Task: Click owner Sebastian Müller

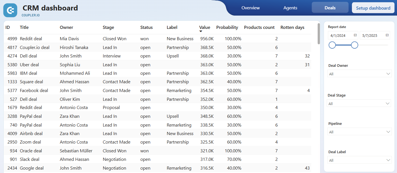Action: [x=76, y=151]
